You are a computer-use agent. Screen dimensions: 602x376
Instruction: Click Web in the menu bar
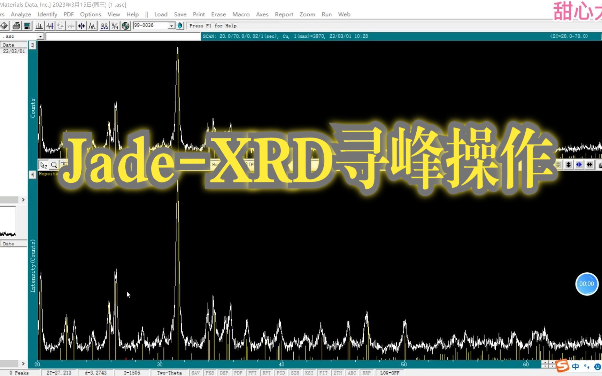(x=344, y=14)
